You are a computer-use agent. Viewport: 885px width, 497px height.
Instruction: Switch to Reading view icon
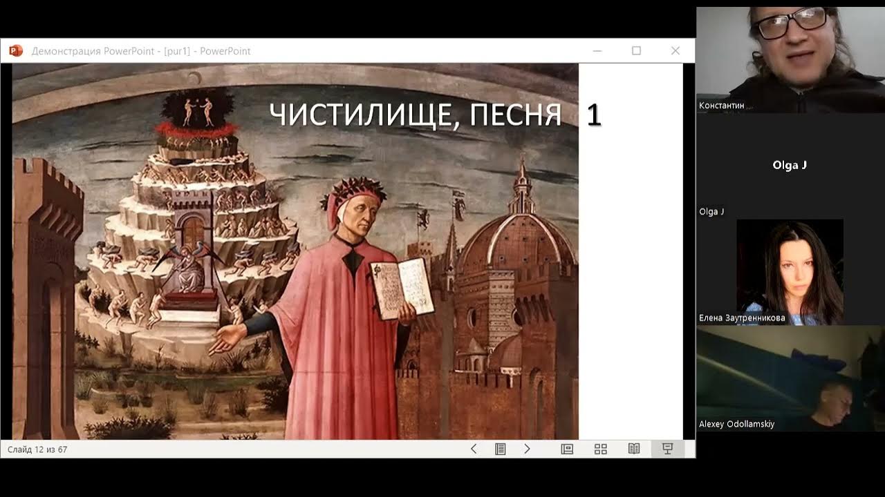[634, 449]
